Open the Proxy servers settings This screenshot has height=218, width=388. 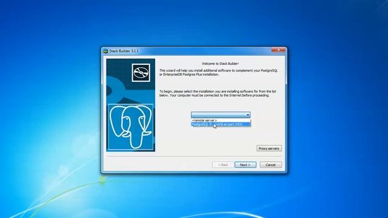269,148
